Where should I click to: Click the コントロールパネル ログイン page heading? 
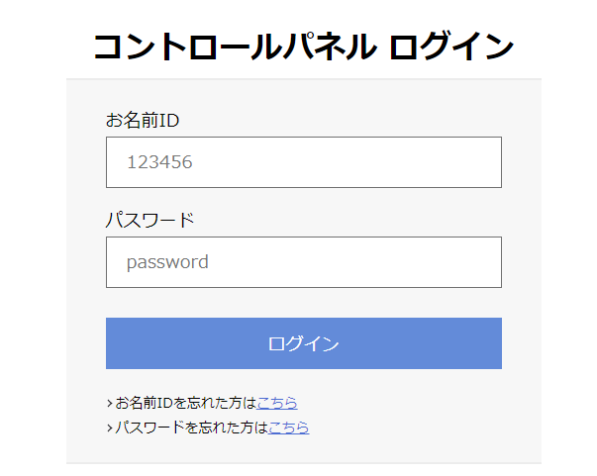coord(303,47)
